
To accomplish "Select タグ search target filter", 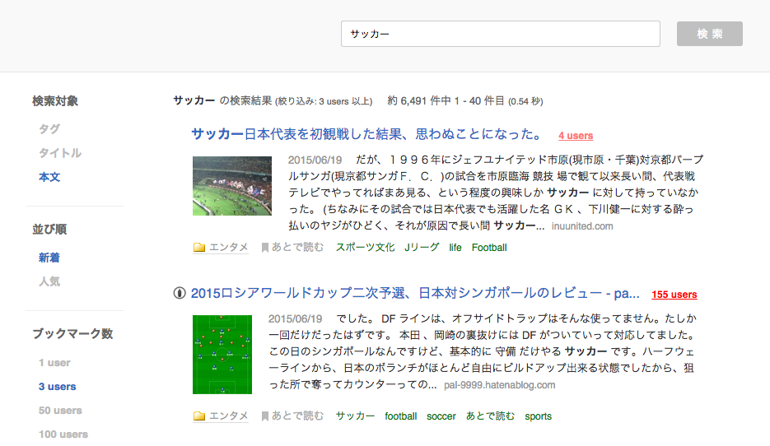I will (49, 129).
